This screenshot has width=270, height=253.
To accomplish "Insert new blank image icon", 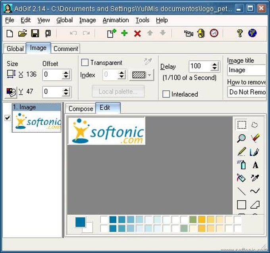I will (112, 33).
